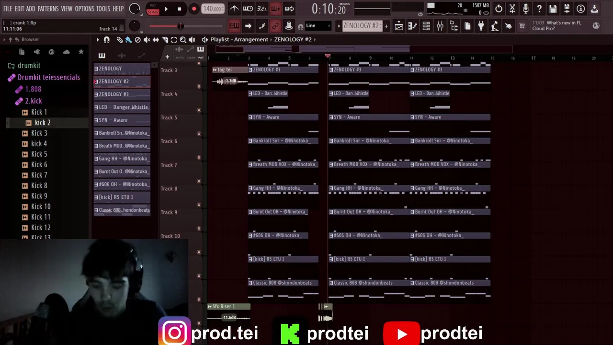Image resolution: width=613 pixels, height=345 pixels.
Task: Select the Draw pencil tool
Action: coord(120,40)
